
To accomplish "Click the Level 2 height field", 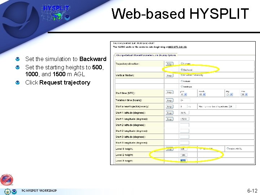I will (x=183, y=155).
